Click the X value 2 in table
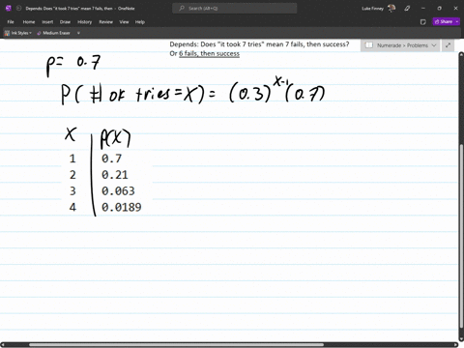 coord(72,175)
